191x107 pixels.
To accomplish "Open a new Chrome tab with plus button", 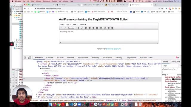I will [x=155, y=5].
